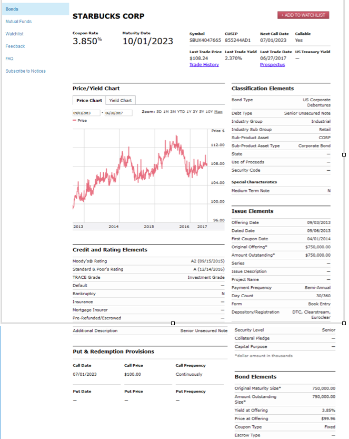
Task: Set chart zoom to 5D
Action: click(159, 112)
